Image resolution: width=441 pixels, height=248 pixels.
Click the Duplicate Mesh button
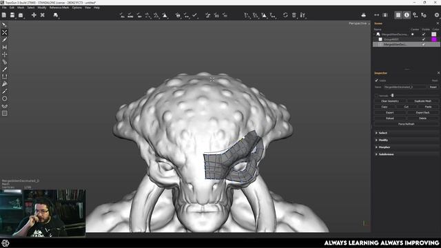tap(422, 101)
